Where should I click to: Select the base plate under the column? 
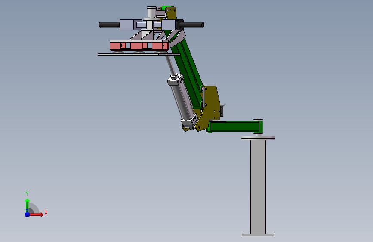click(258, 235)
